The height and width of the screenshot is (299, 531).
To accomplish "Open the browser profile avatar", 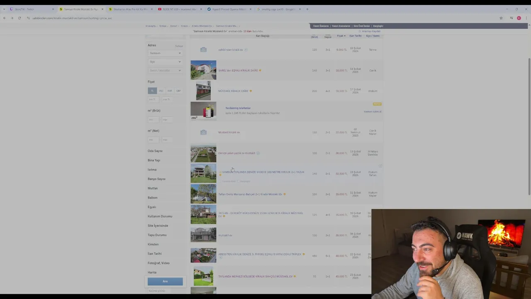I will (519, 18).
